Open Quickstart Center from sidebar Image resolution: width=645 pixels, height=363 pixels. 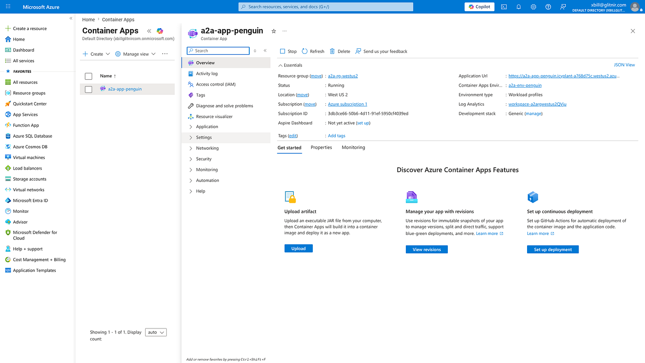[x=26, y=104]
